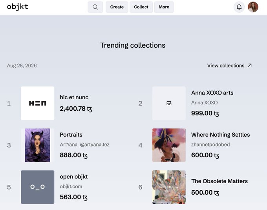This screenshot has width=267, height=210.
Task: Select the Anna XOXO arts title
Action: [212, 93]
